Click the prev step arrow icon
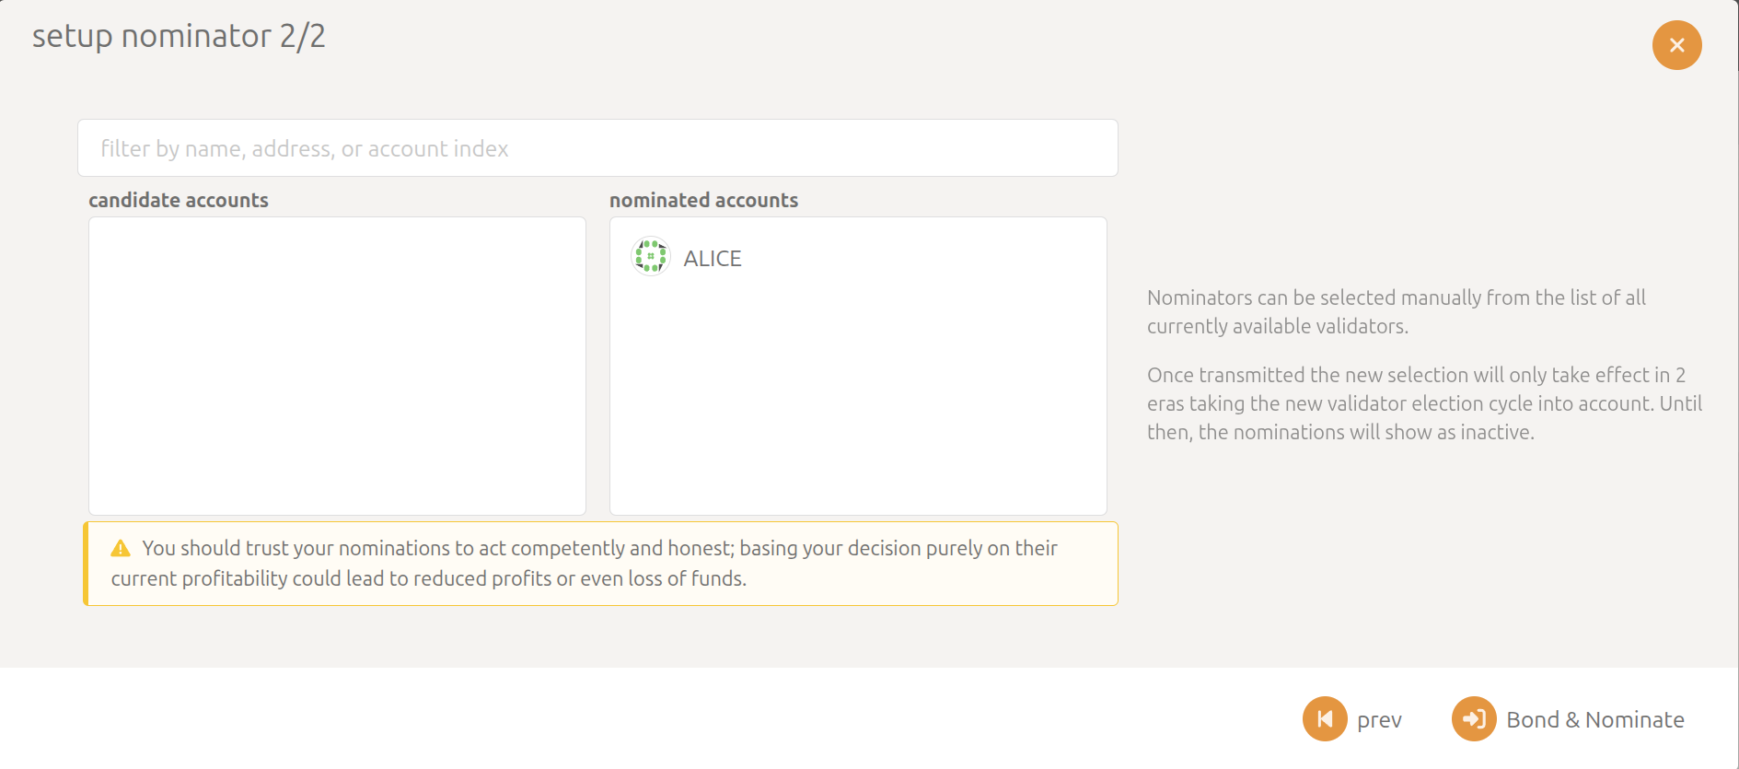Image resolution: width=1739 pixels, height=769 pixels. [1325, 718]
